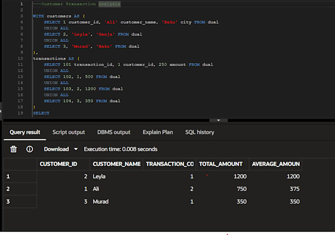Image resolution: width=335 pixels, height=235 pixels.
Task: Select the CUSTOMER_NAME column header
Action: coord(116,164)
